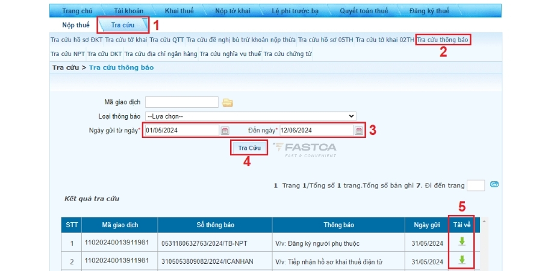Click the Tra Cứu search button
542x271 pixels.
(x=249, y=148)
